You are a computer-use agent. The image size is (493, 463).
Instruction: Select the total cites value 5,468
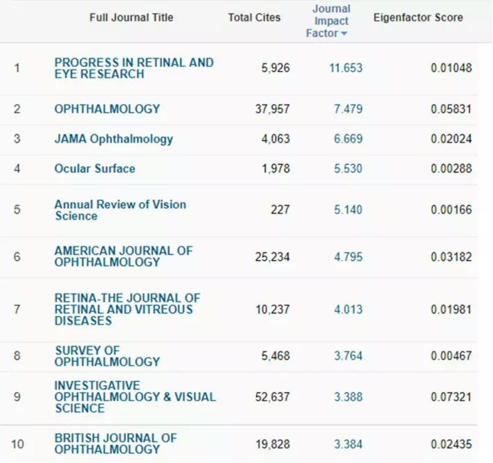(x=275, y=356)
